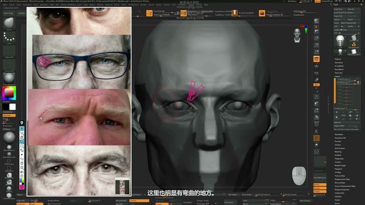Screen dimensions: 365x205
Task: Open the empty Alpha slot
Action: tap(9, 51)
